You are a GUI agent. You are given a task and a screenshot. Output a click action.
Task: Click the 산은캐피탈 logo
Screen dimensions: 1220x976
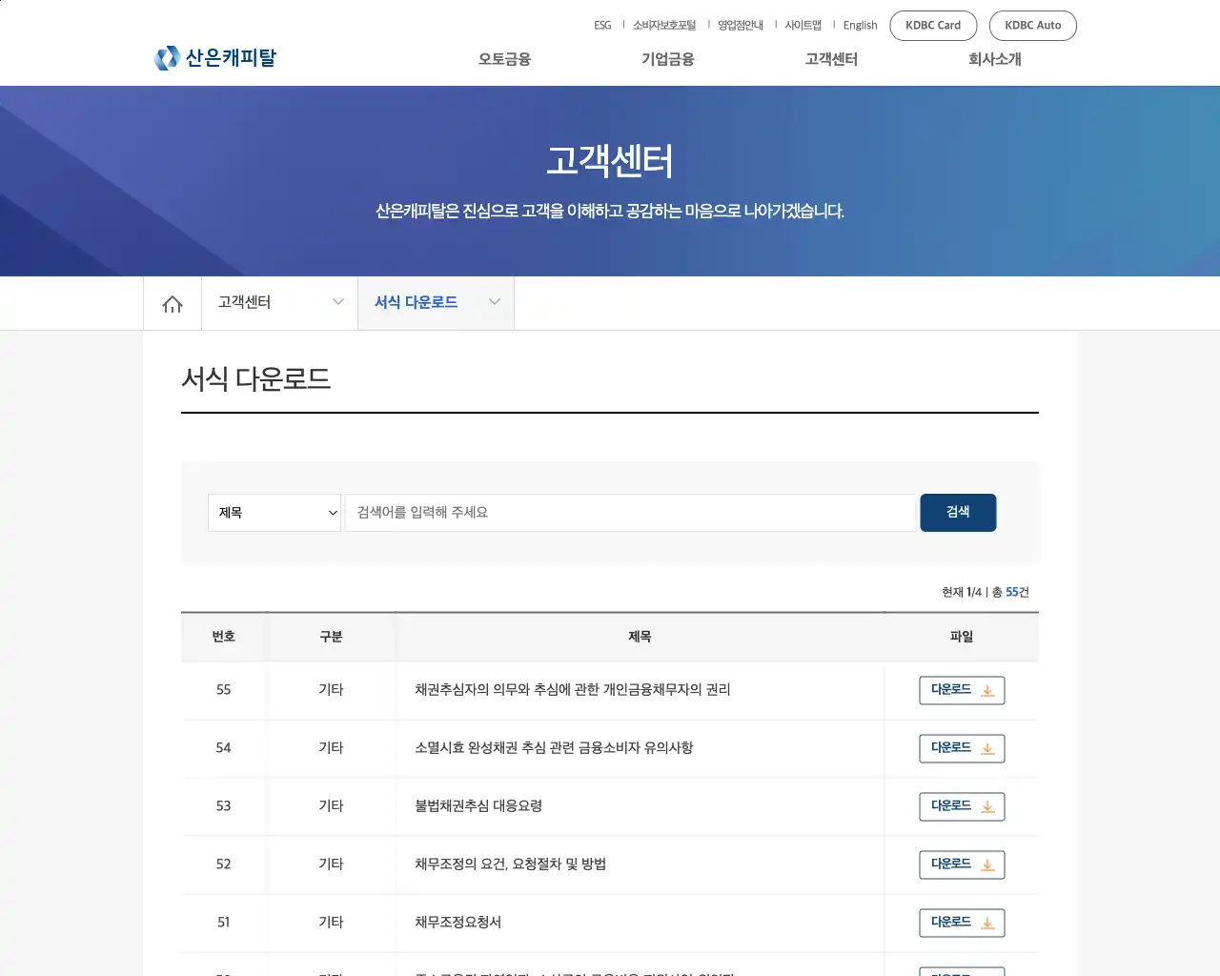(214, 58)
